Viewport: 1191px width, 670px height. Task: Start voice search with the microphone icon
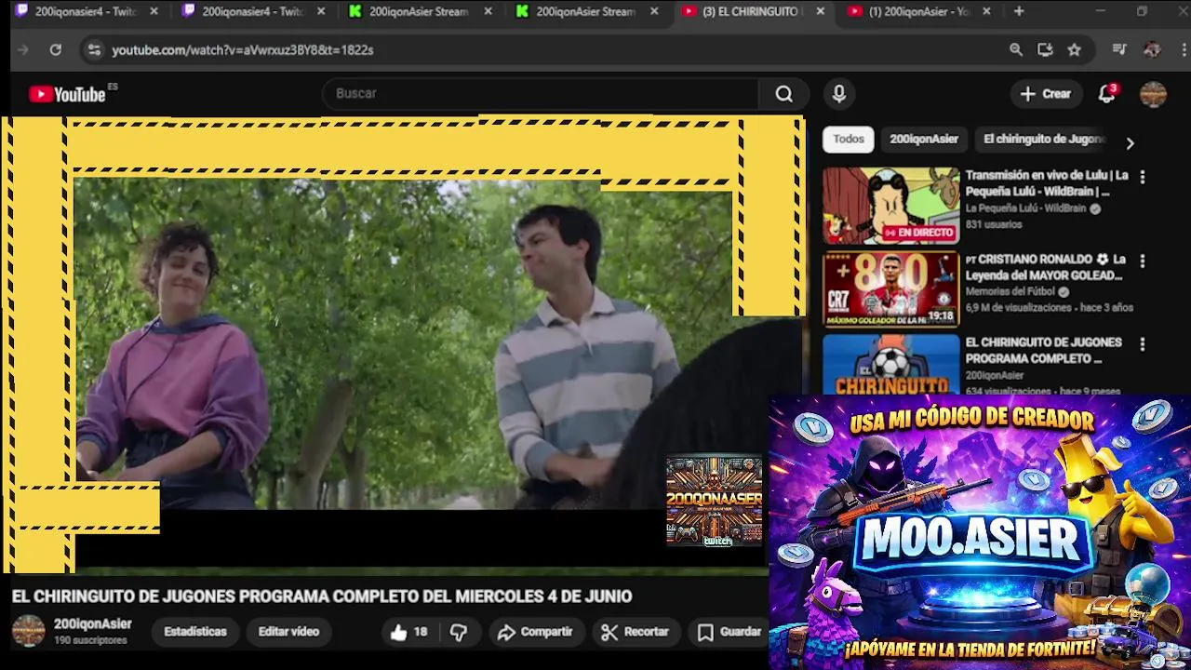[838, 94]
